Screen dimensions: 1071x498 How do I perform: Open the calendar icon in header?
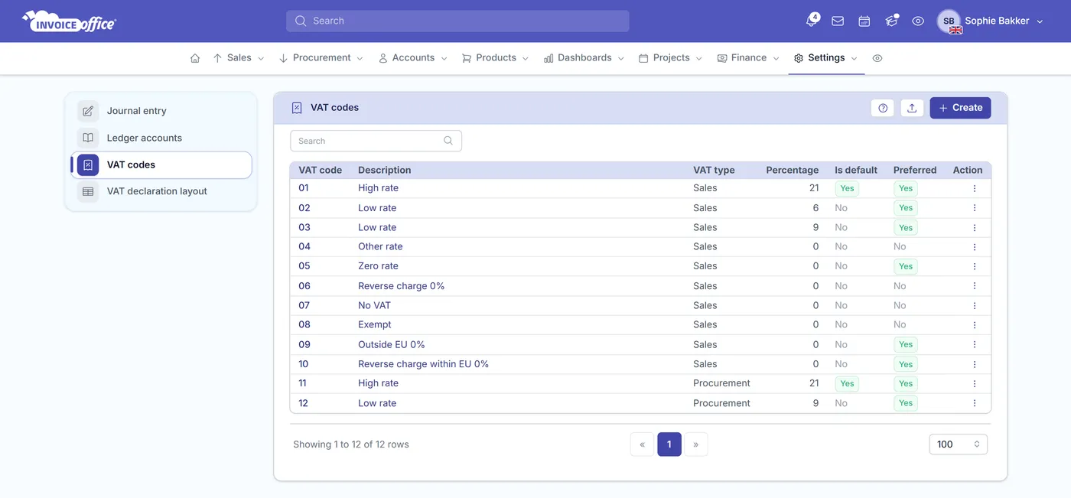pyautogui.click(x=864, y=21)
